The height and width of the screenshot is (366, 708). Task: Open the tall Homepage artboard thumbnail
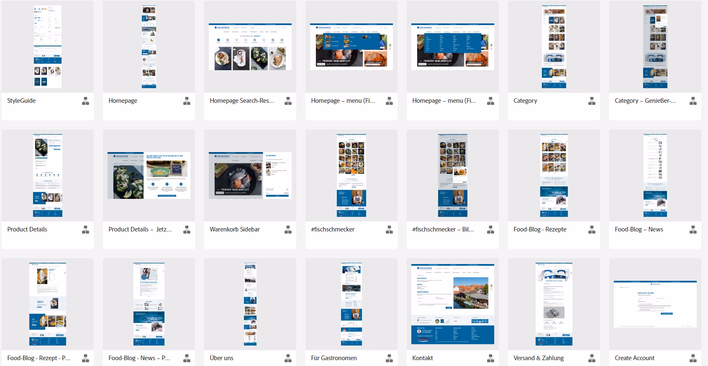click(x=149, y=47)
